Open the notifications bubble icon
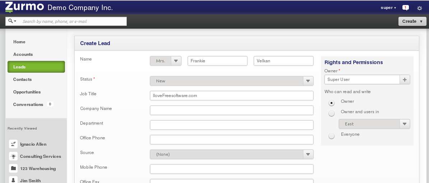Image resolution: width=429 pixels, height=183 pixels. 405,8
